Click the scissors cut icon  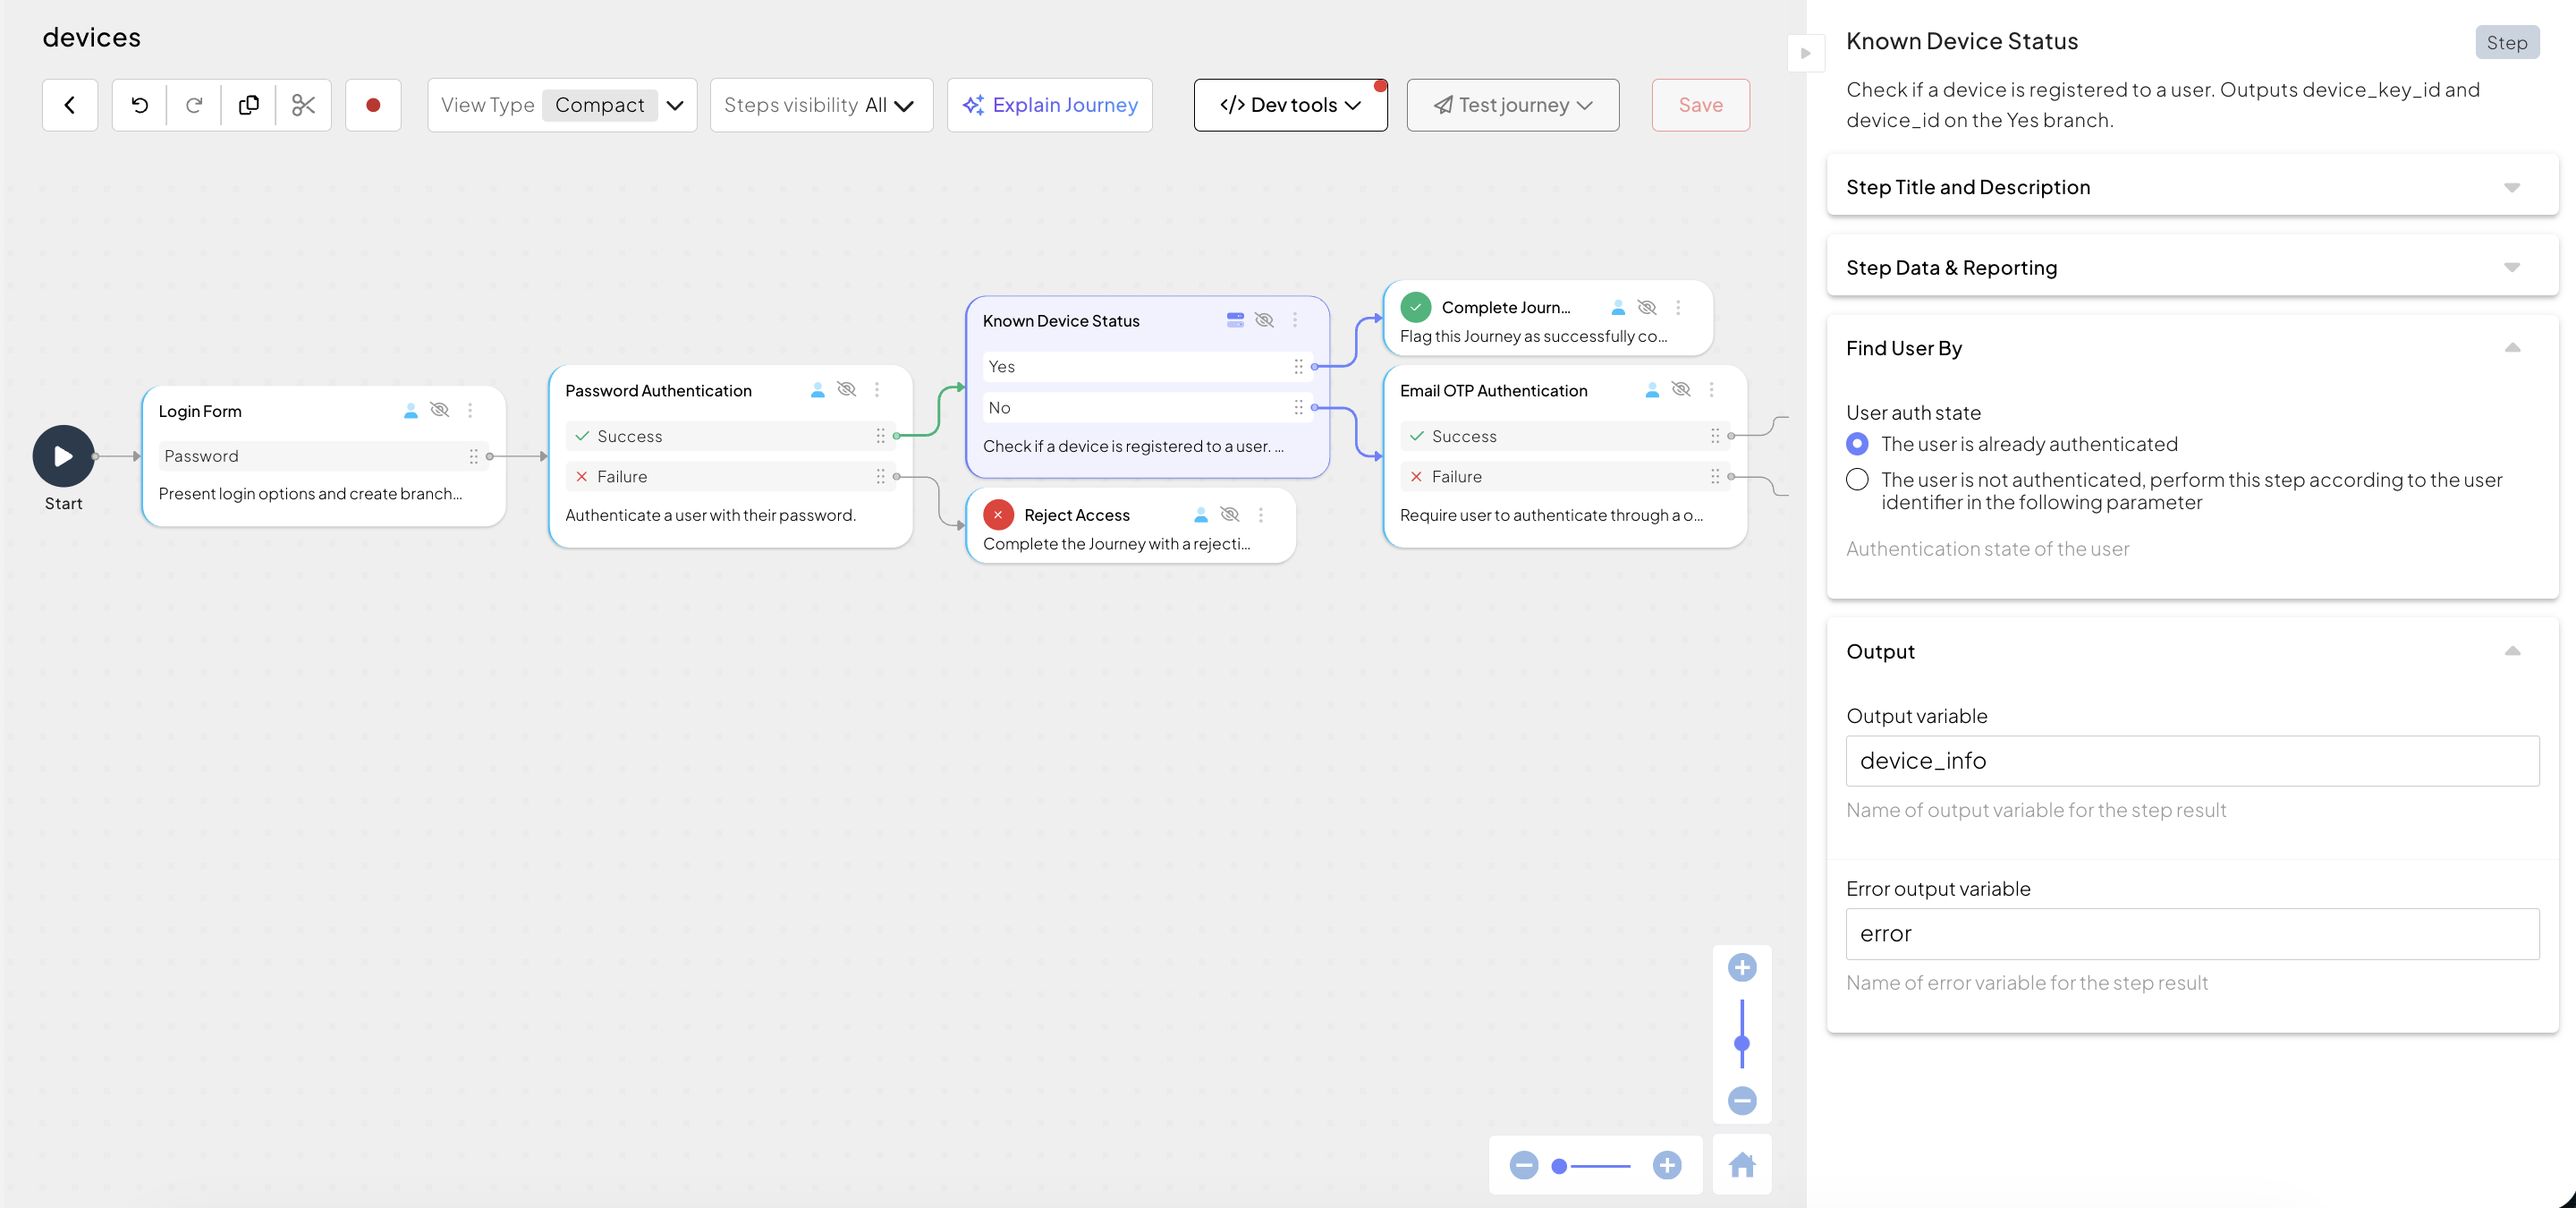pyautogui.click(x=303, y=105)
